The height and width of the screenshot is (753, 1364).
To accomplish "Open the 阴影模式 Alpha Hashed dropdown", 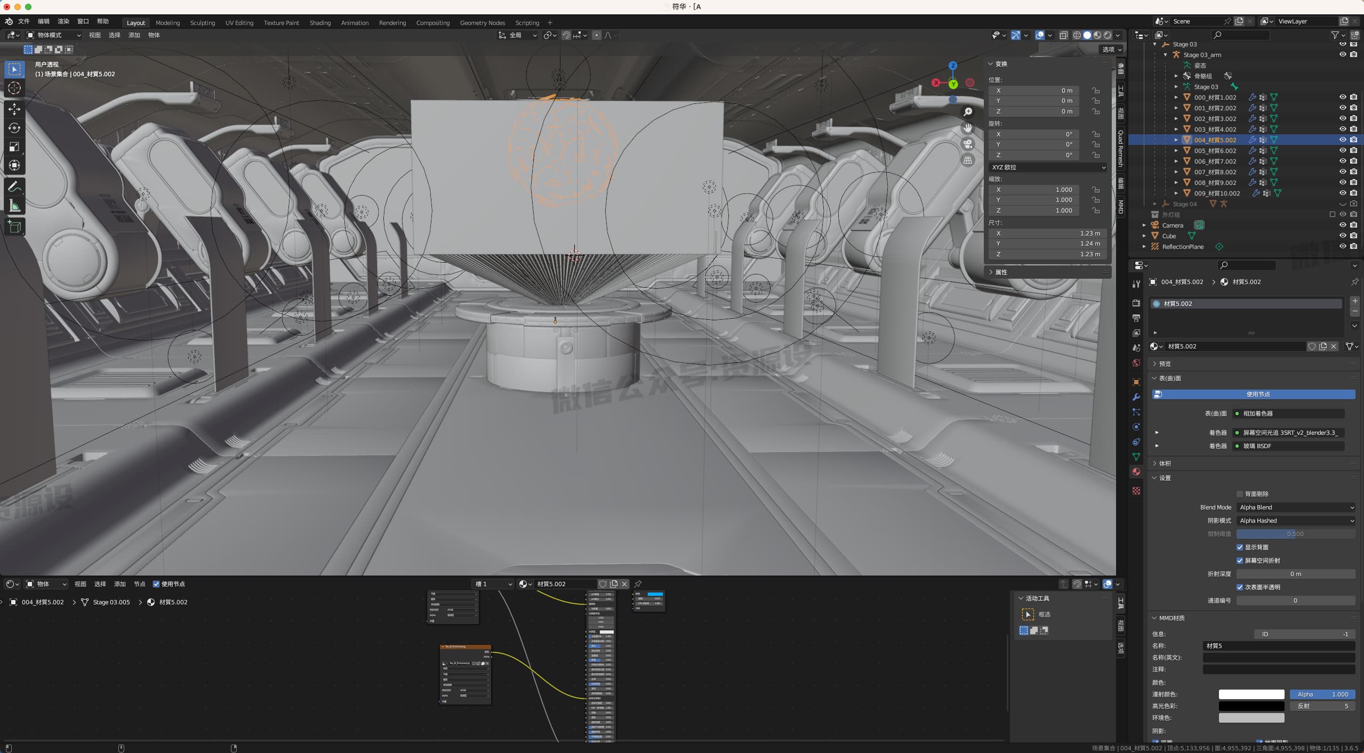I will [x=1296, y=521].
